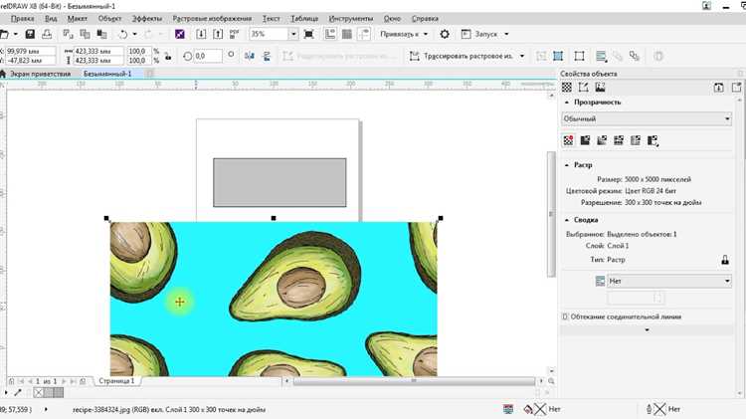This screenshot has width=746, height=419.
Task: Open the Растровые изображения menu
Action: tap(212, 19)
